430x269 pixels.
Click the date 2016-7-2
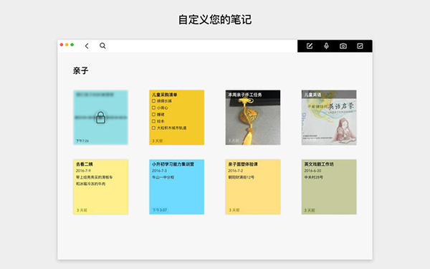236,171
